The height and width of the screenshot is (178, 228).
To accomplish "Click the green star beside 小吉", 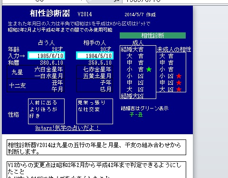I will [x=149, y=69].
